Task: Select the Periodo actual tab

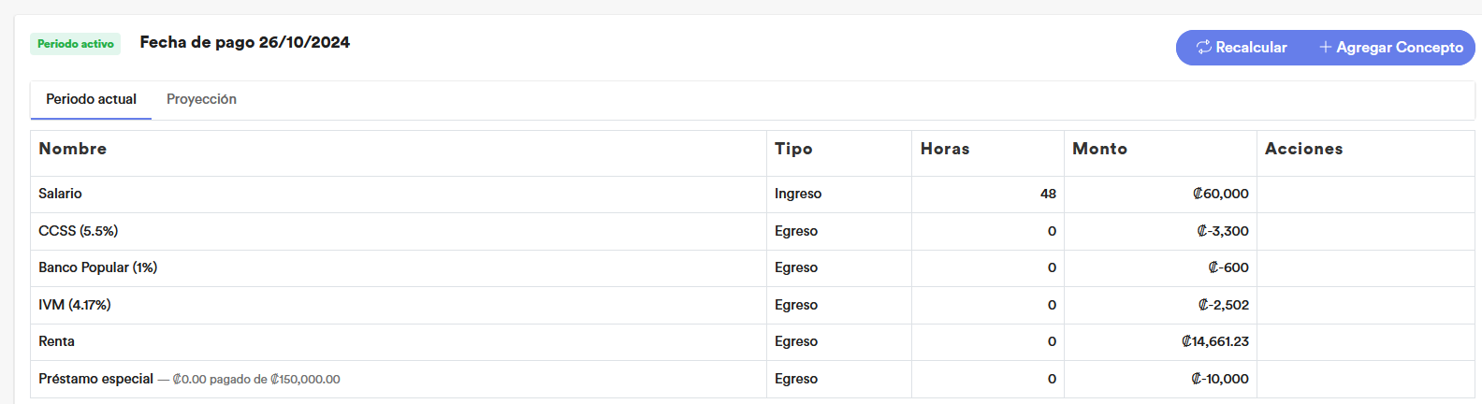Action: tap(91, 99)
